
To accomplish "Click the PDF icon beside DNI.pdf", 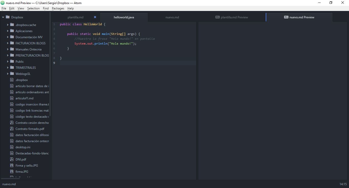I will [x=11, y=159].
